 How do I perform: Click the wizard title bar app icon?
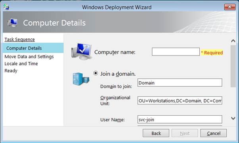pyautogui.click(x=6, y=7)
